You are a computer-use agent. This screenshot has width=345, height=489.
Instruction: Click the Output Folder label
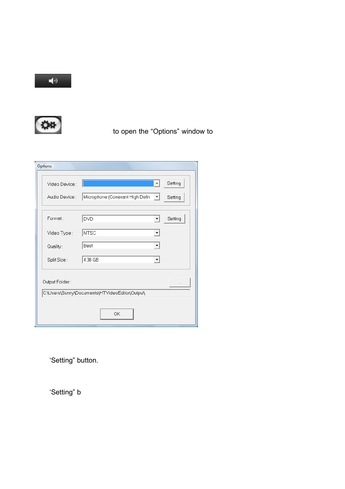click(57, 282)
